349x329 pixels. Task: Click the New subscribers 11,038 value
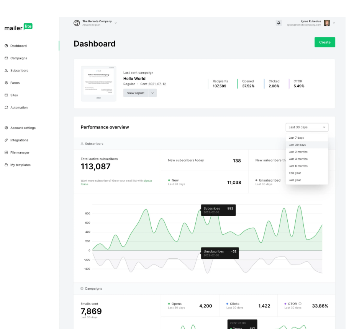[x=234, y=183]
